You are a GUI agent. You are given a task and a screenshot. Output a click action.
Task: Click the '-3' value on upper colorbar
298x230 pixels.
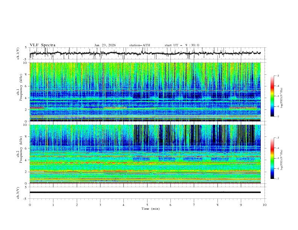coord(277,76)
